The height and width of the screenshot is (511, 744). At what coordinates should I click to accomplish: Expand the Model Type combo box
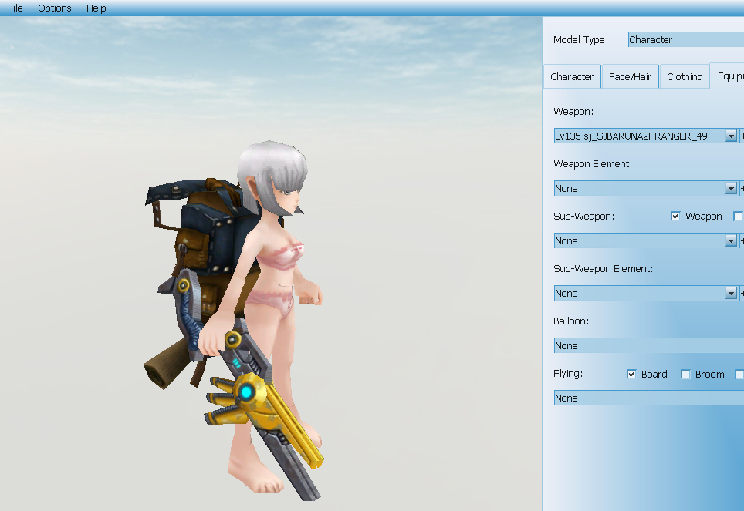click(685, 40)
